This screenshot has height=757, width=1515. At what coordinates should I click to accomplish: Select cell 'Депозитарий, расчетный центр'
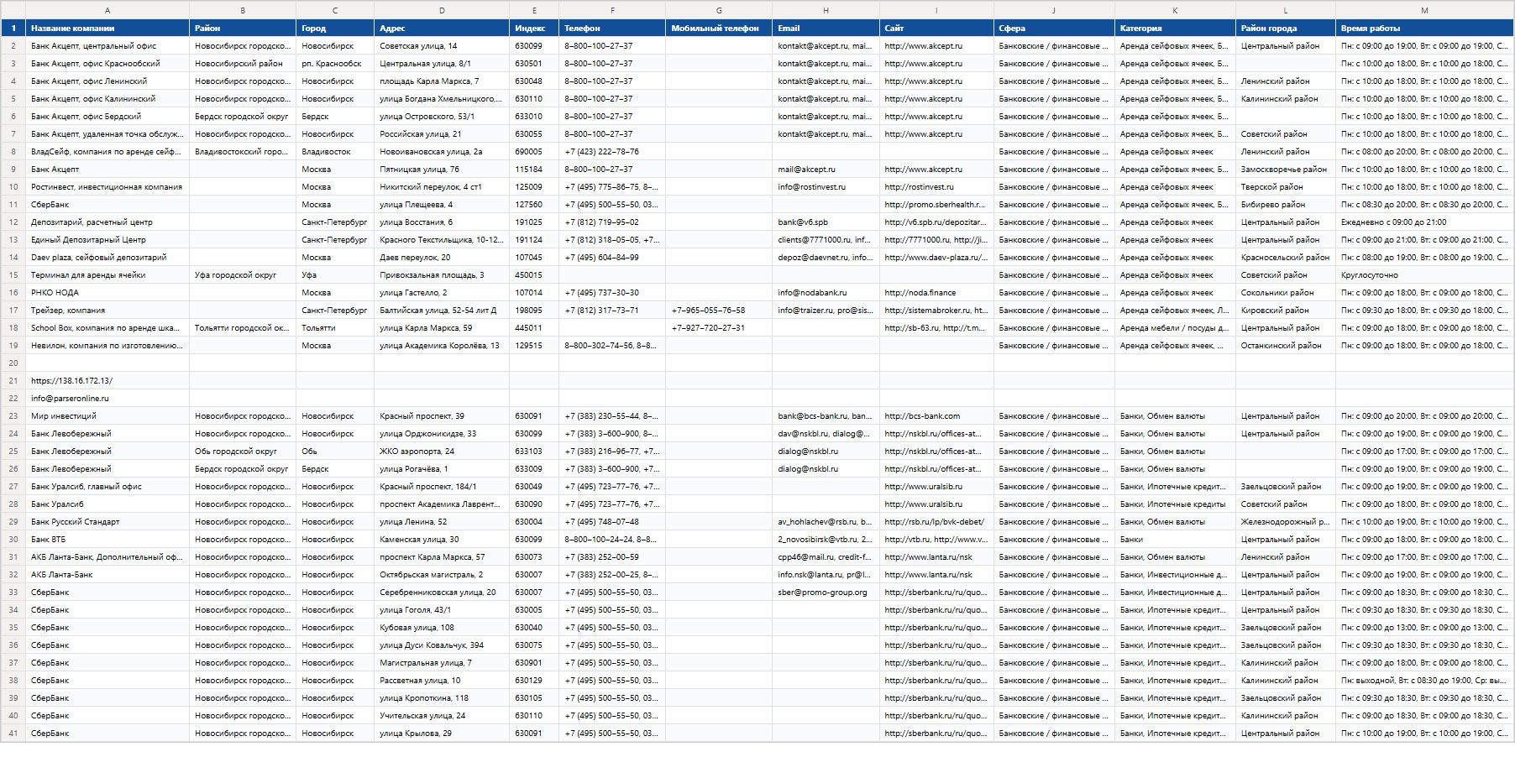click(107, 222)
